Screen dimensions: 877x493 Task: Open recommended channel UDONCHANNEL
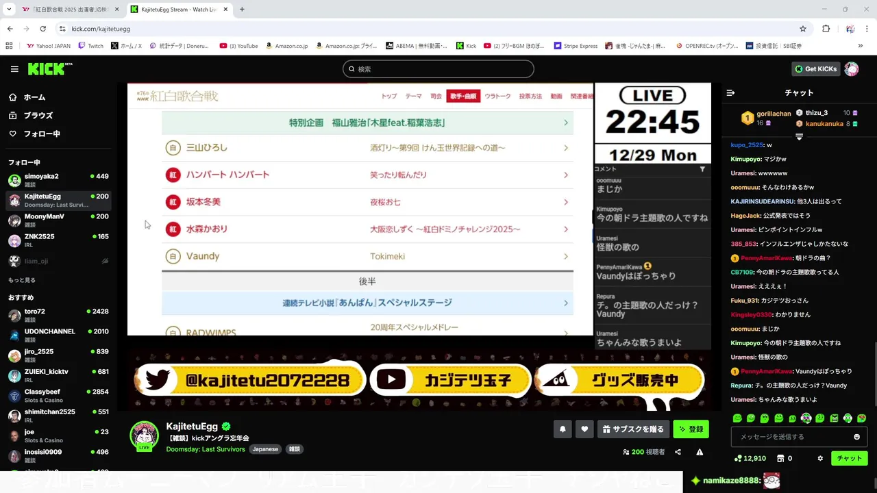[x=58, y=336]
